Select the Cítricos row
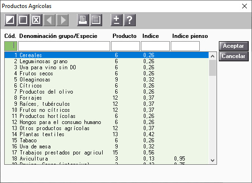The image size is (252, 183). pyautogui.click(x=106, y=86)
